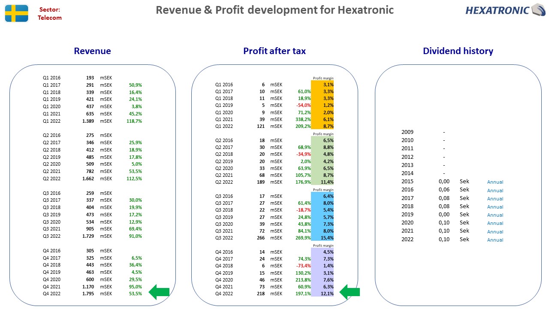Click the profit value 121

click(260, 126)
